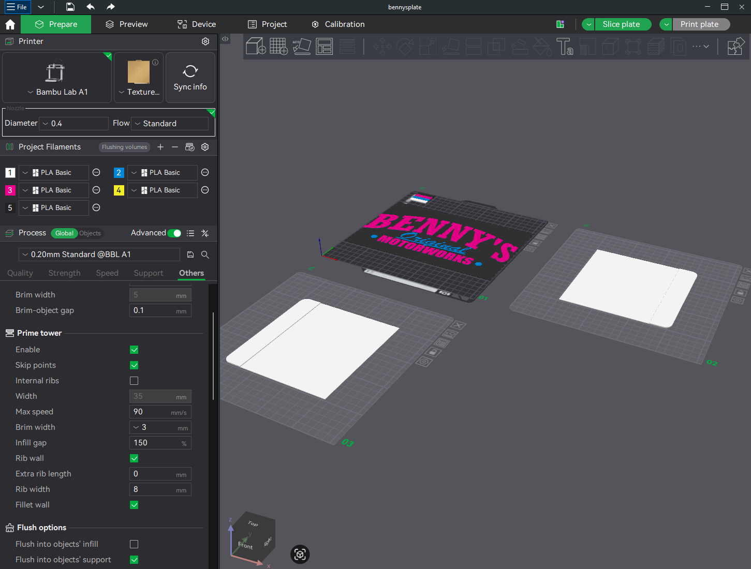Click the Sync info button
751x569 pixels.
190,78
